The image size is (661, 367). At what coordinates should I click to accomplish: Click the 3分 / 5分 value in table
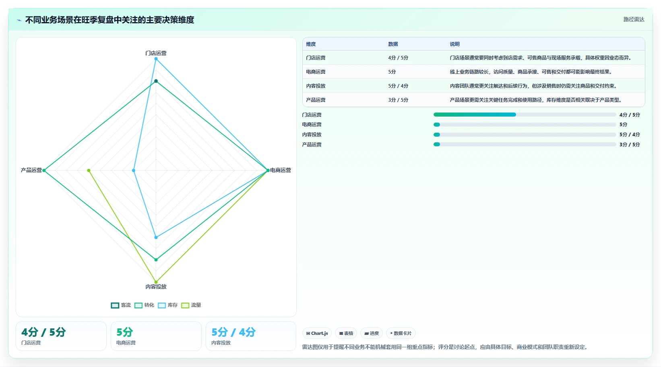coord(398,100)
